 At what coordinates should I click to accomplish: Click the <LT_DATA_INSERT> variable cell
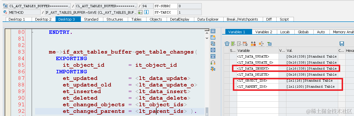pos(258,68)
